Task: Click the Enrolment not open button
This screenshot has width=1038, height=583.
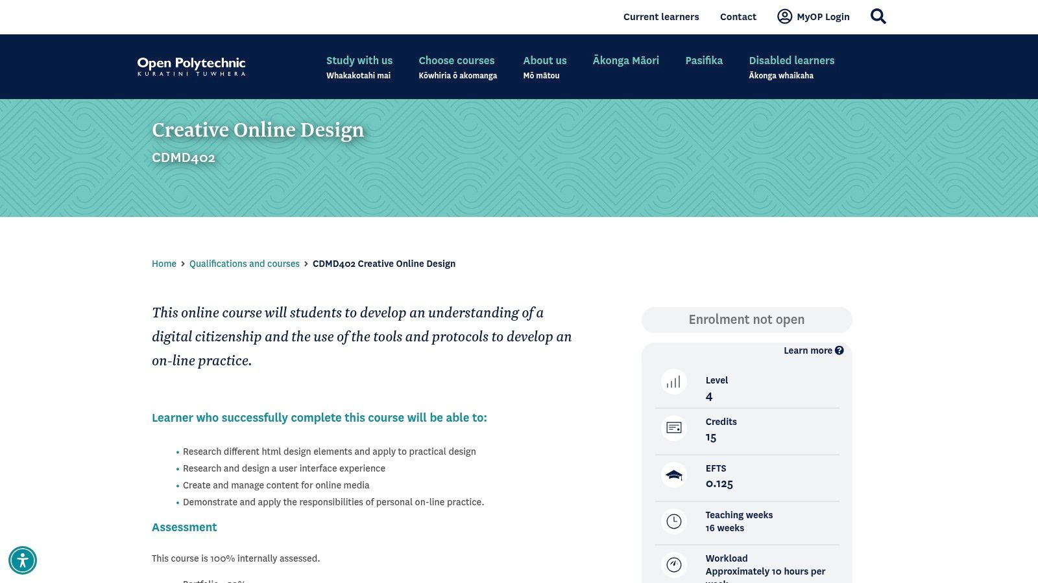Action: click(x=746, y=319)
